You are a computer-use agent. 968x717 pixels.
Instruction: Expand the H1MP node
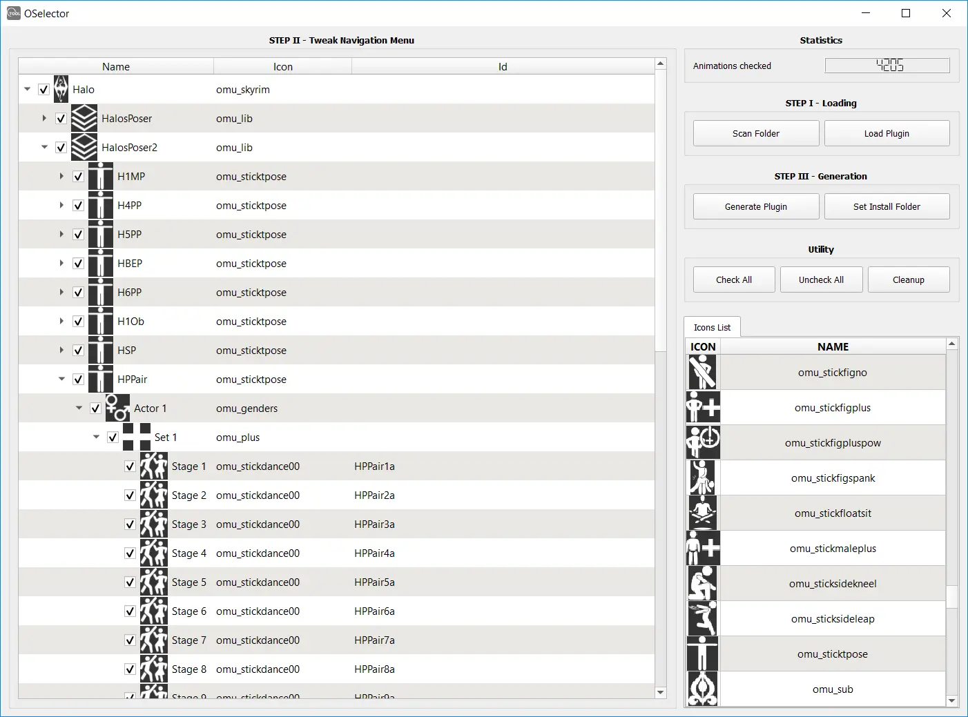coord(61,177)
